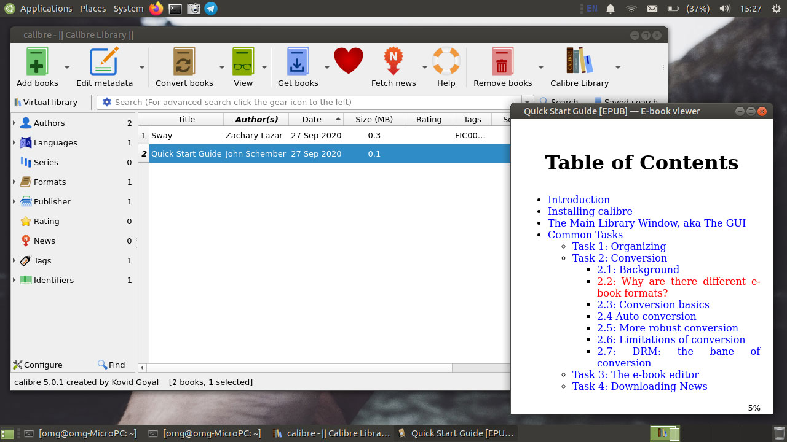Launch Firefox from the top panel
The width and height of the screenshot is (787, 442).
click(156, 9)
